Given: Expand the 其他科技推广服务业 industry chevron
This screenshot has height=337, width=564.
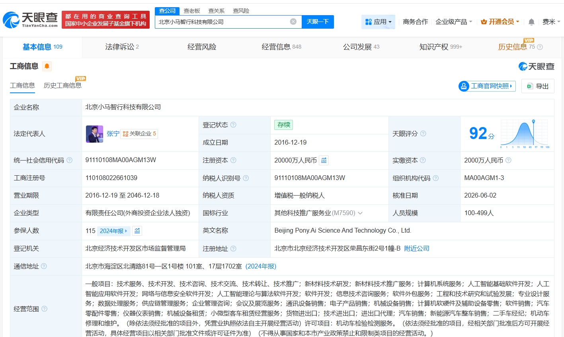Looking at the screenshot, I should pos(360,213).
